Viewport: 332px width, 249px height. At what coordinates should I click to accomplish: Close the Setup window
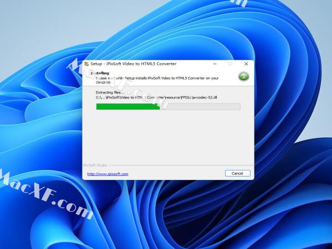246,64
